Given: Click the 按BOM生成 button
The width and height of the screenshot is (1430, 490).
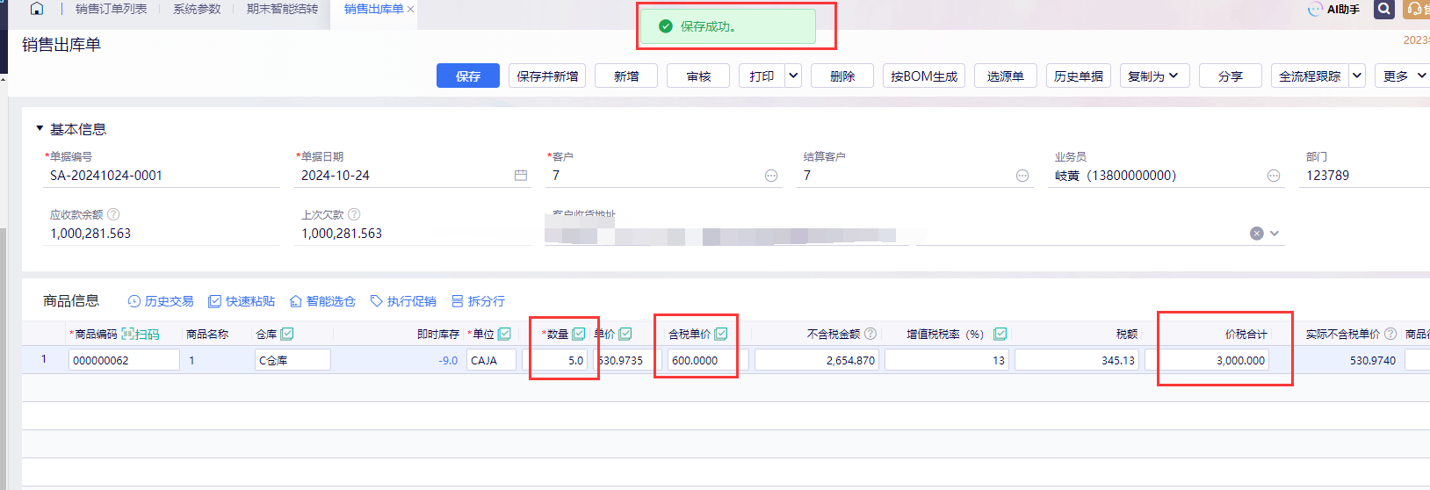Looking at the screenshot, I should click(924, 76).
